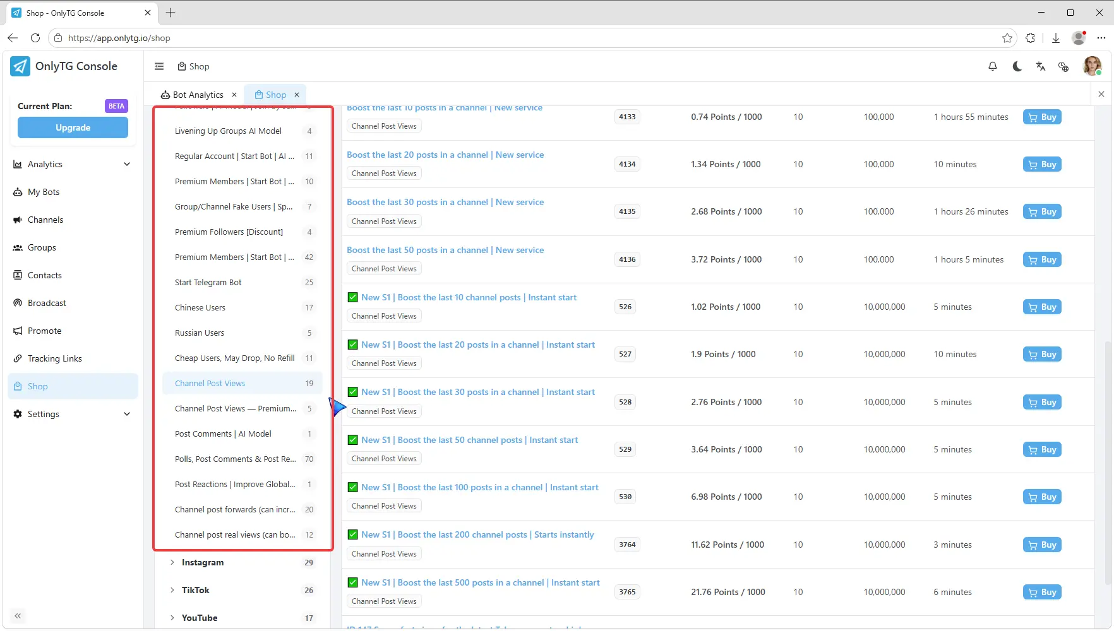Click the Upgrade button
Image resolution: width=1114 pixels, height=631 pixels.
[73, 127]
